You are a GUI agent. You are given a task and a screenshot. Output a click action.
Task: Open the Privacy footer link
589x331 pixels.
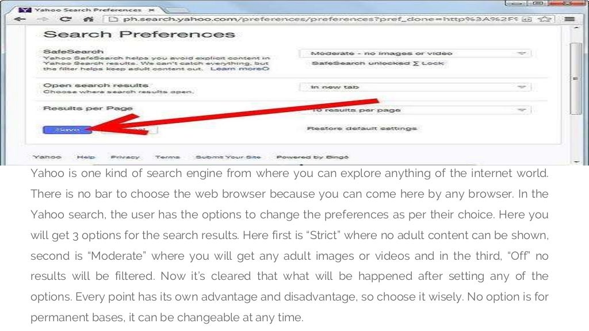tap(125, 157)
